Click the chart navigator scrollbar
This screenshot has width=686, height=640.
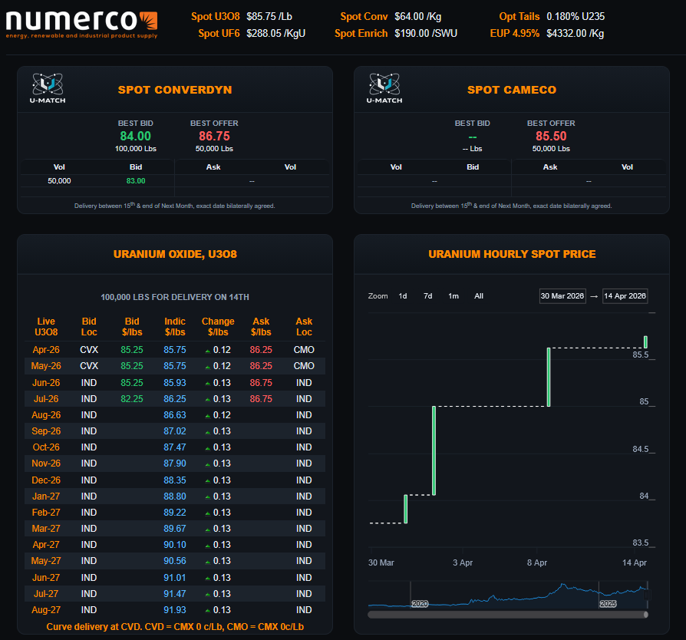tap(507, 615)
